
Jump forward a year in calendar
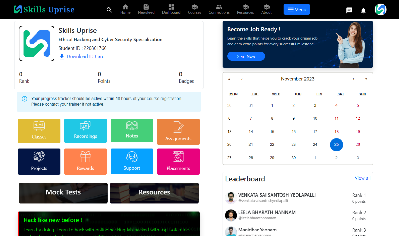[366, 79]
